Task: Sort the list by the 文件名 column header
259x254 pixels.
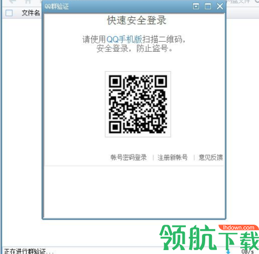Action: 31,13
